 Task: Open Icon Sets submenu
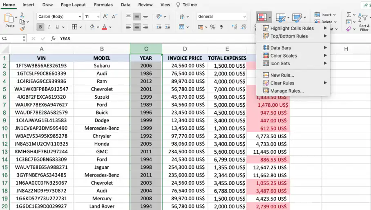click(293, 63)
